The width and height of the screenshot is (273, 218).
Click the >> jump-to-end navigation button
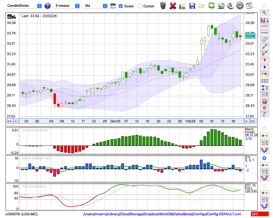click(x=253, y=121)
